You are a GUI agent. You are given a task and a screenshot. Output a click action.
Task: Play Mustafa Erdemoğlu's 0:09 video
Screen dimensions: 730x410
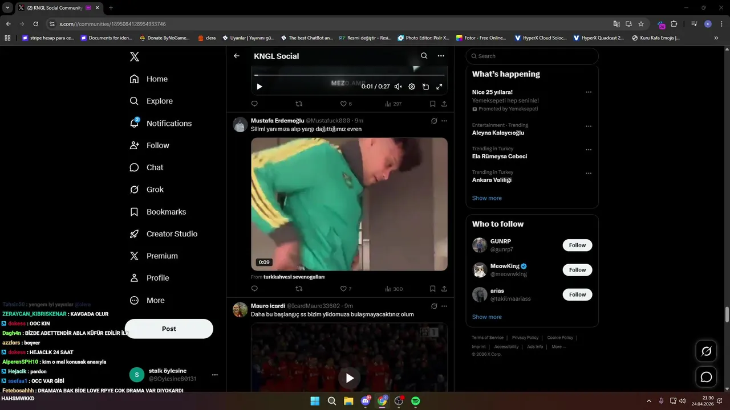coord(349,204)
